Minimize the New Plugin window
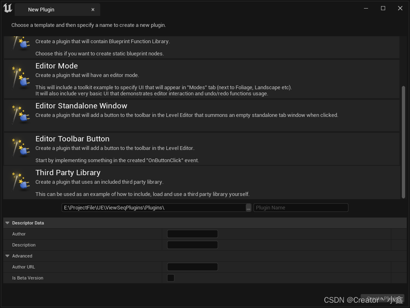410x308 pixels. point(366,9)
